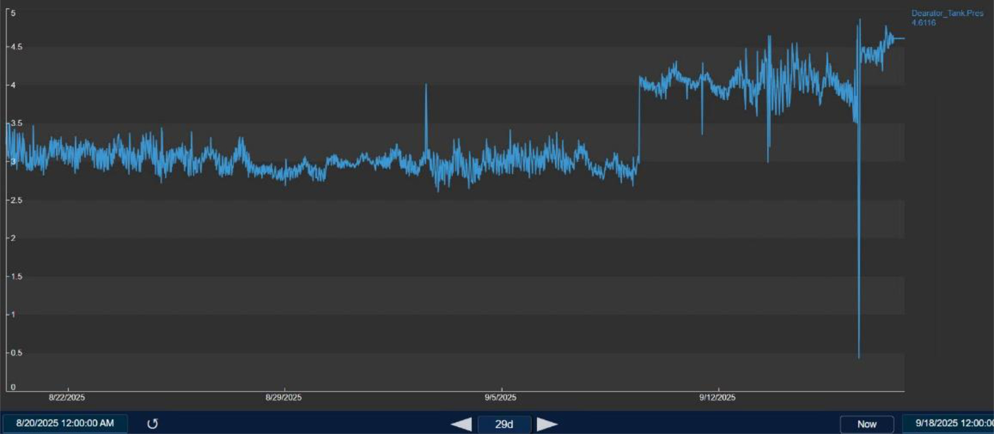Image resolution: width=994 pixels, height=434 pixels.
Task: Step back one period with left arrow
Action: click(x=461, y=424)
